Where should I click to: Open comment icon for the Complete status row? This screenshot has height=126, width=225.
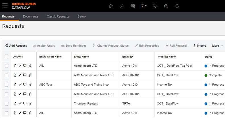[x=25, y=75]
